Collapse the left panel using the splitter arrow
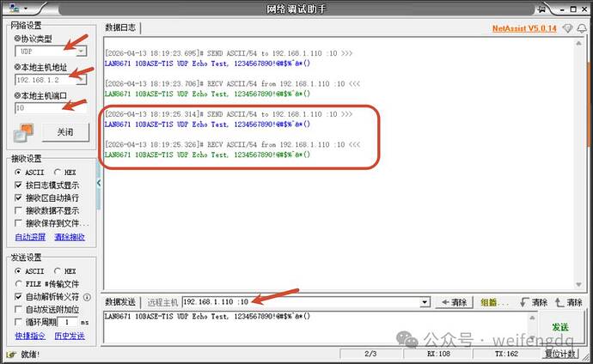The image size is (593, 364). (x=99, y=183)
